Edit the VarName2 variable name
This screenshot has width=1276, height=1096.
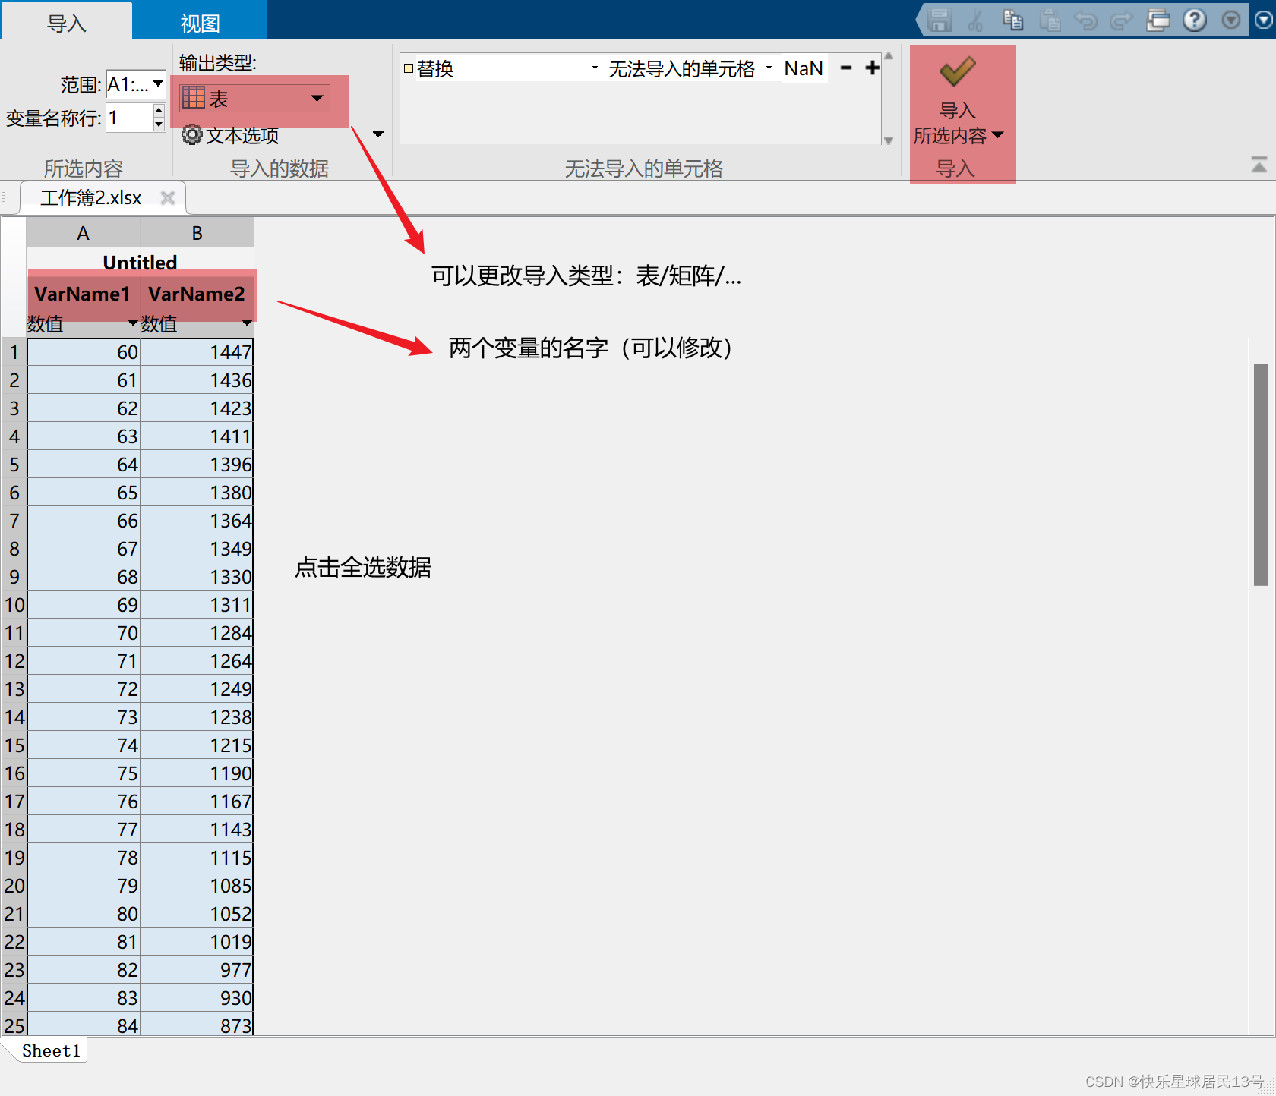point(197,294)
